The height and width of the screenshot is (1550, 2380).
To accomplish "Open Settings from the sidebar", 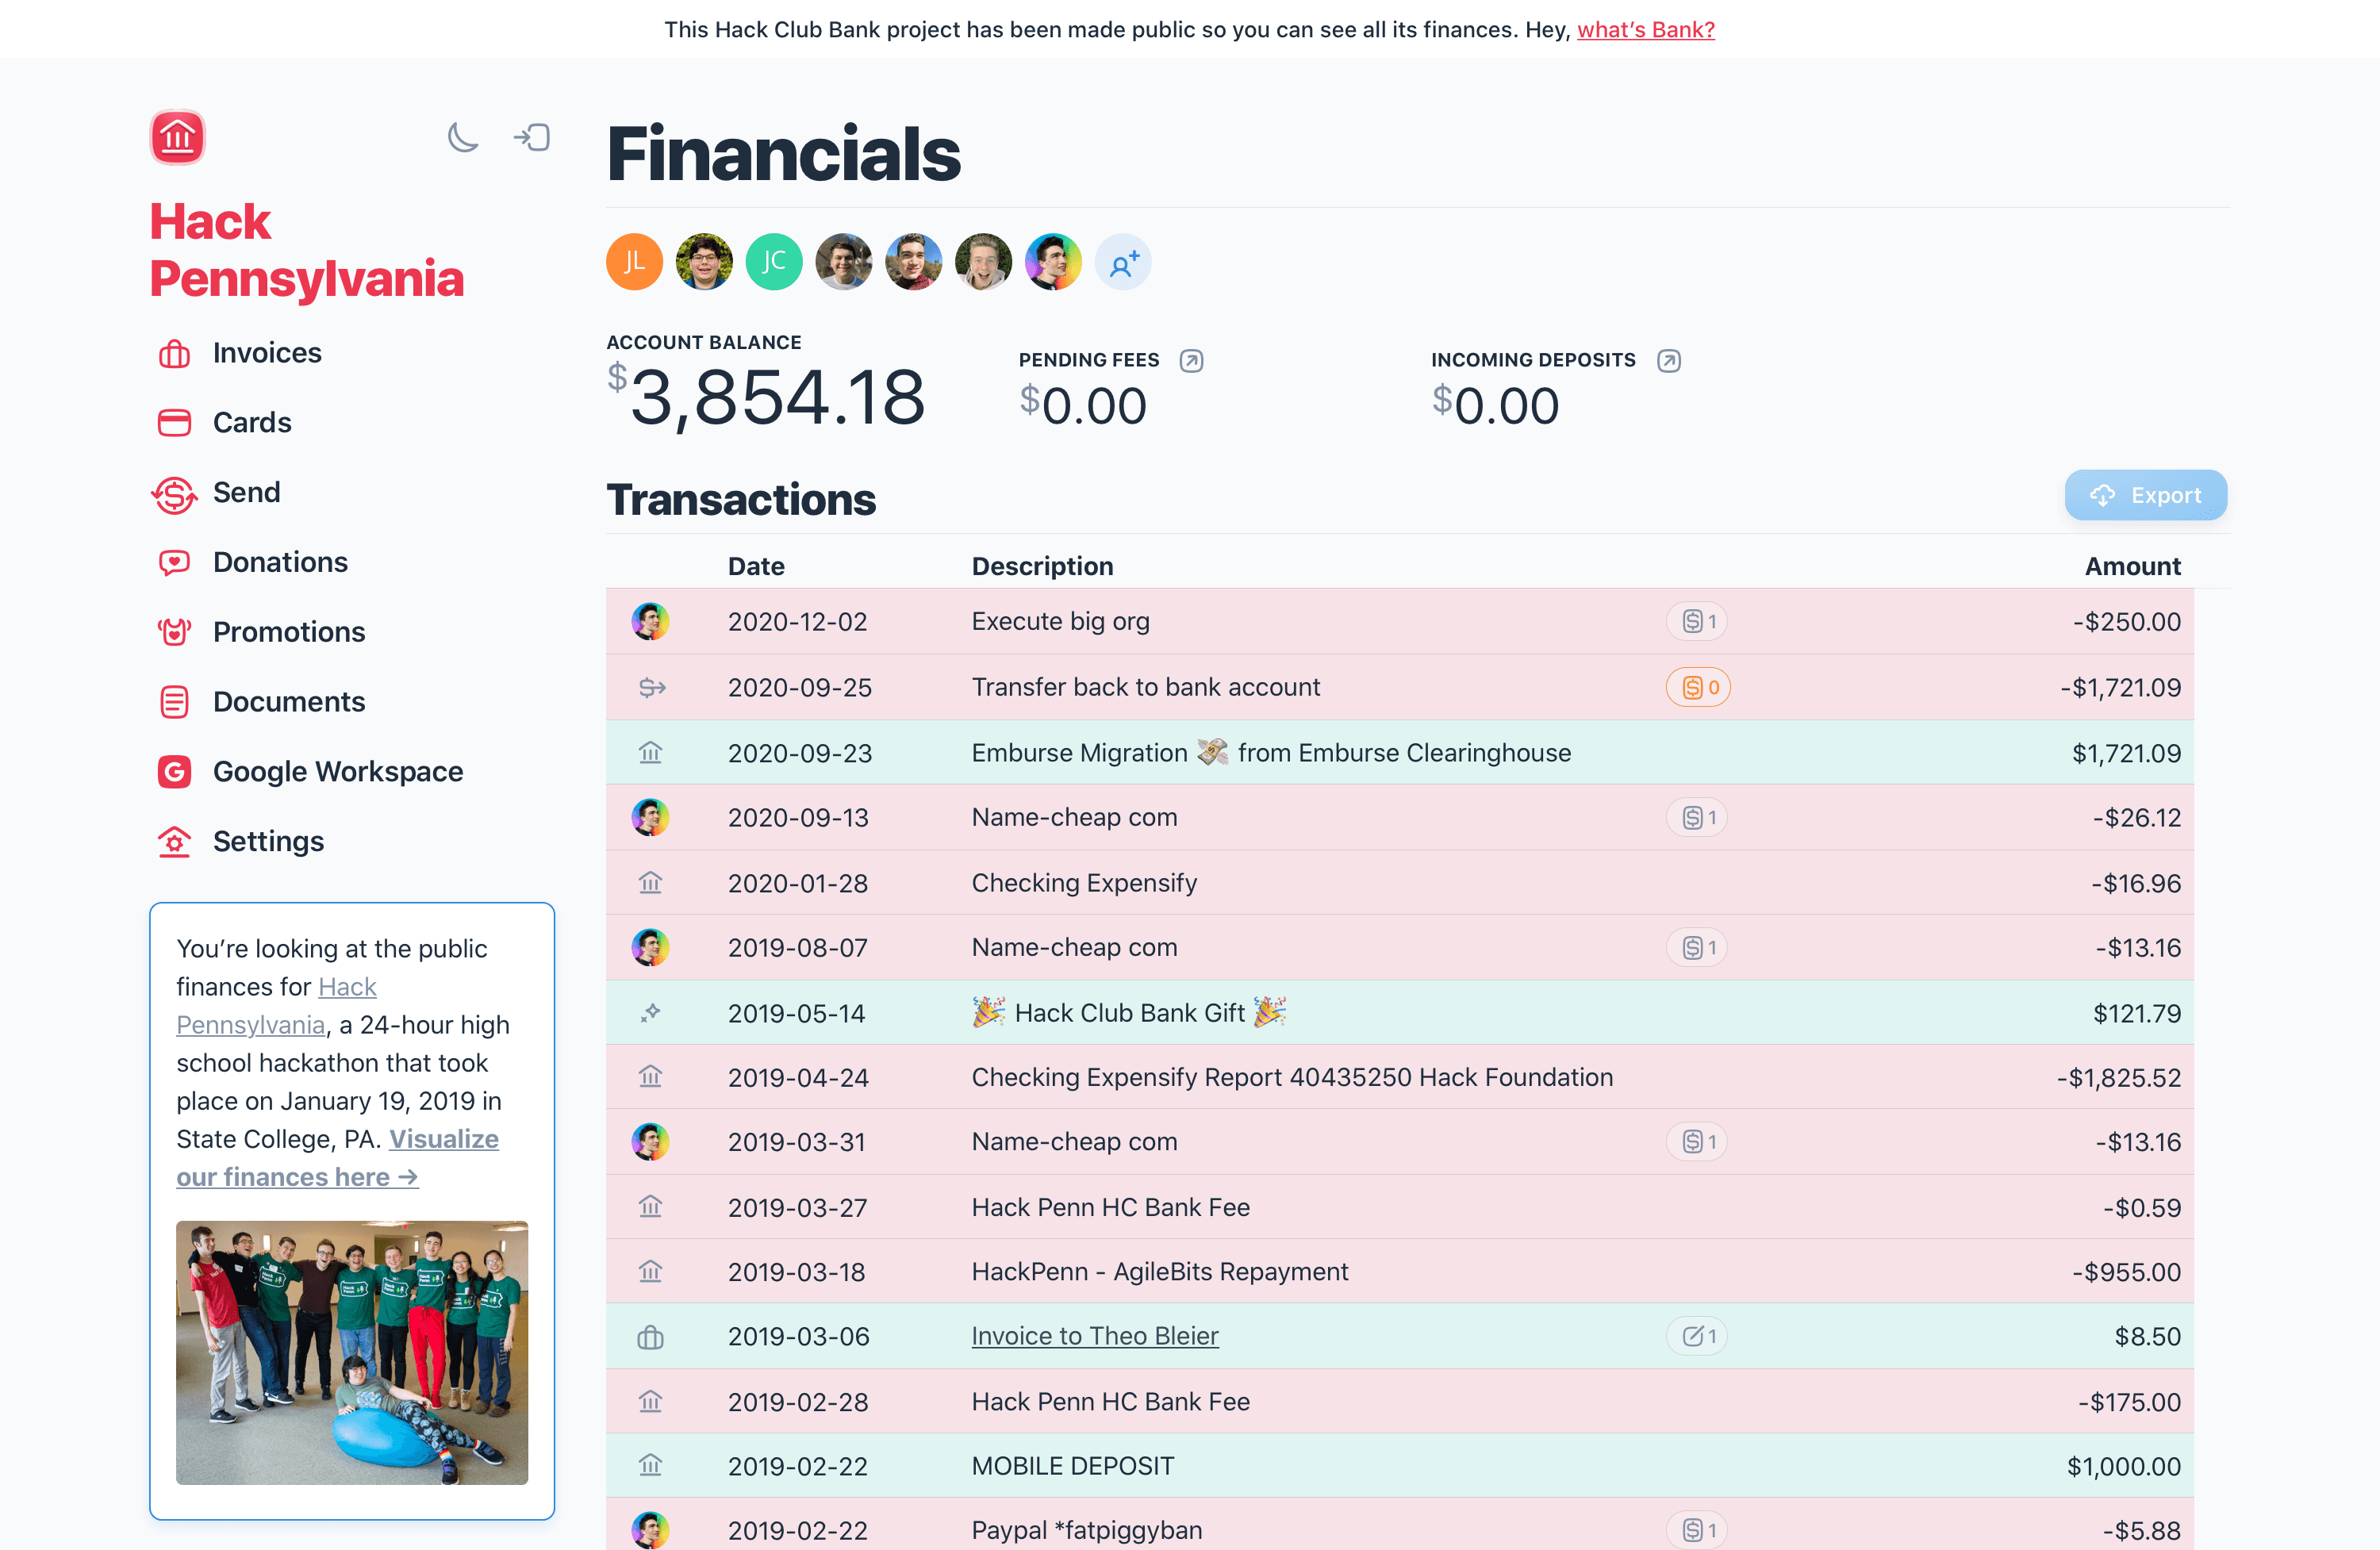I will point(268,841).
